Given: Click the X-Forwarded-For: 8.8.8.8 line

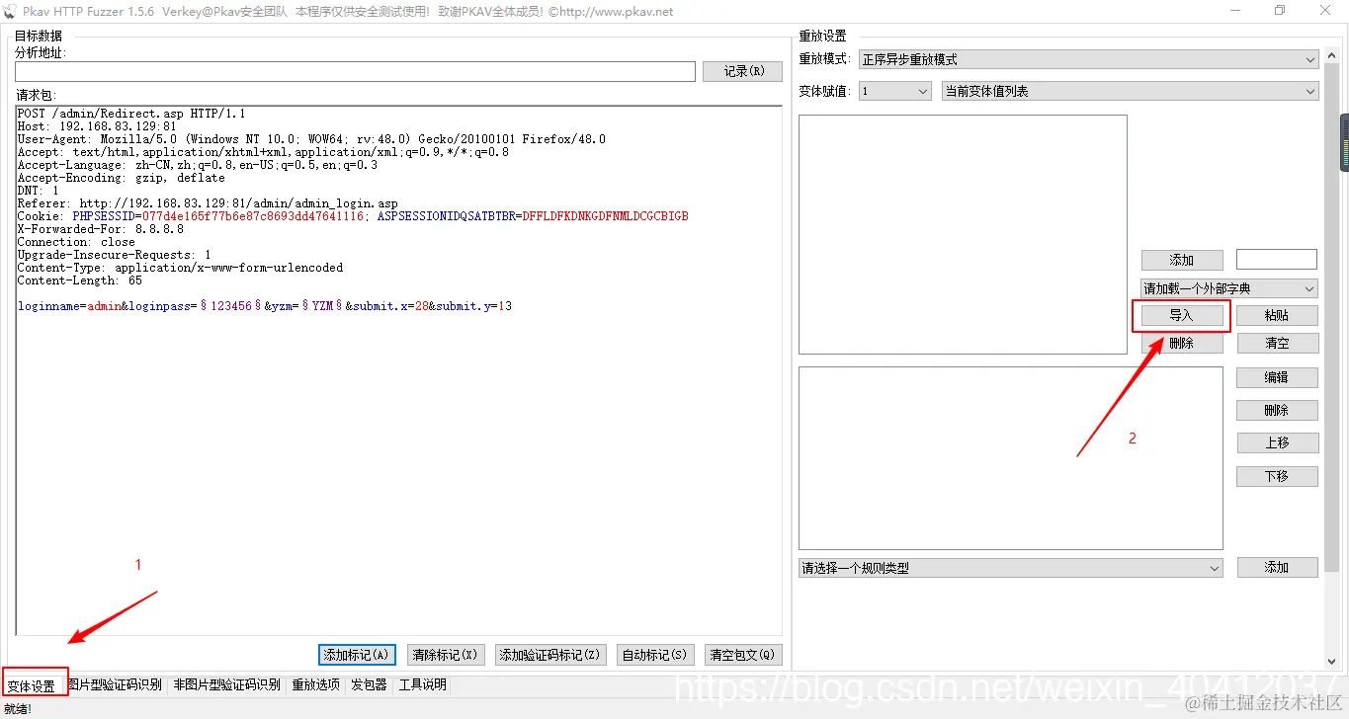Looking at the screenshot, I should [x=100, y=228].
